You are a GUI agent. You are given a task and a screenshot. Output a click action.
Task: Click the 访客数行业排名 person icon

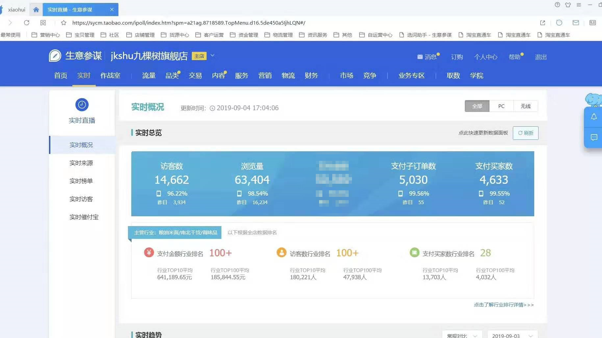[282, 252]
